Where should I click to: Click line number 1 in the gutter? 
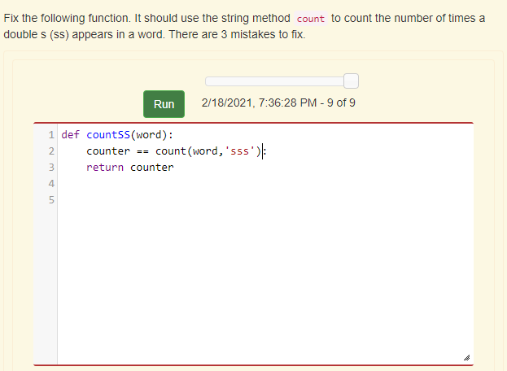51,135
